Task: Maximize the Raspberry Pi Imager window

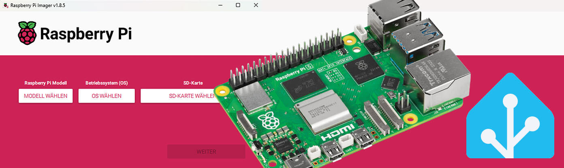Action: [x=238, y=5]
